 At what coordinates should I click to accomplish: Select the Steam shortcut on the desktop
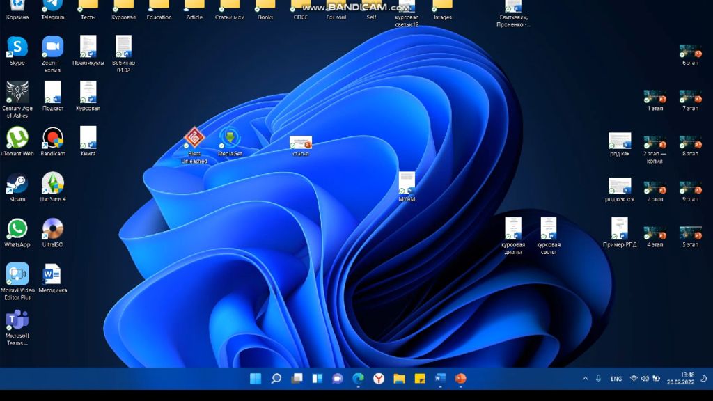tap(17, 184)
